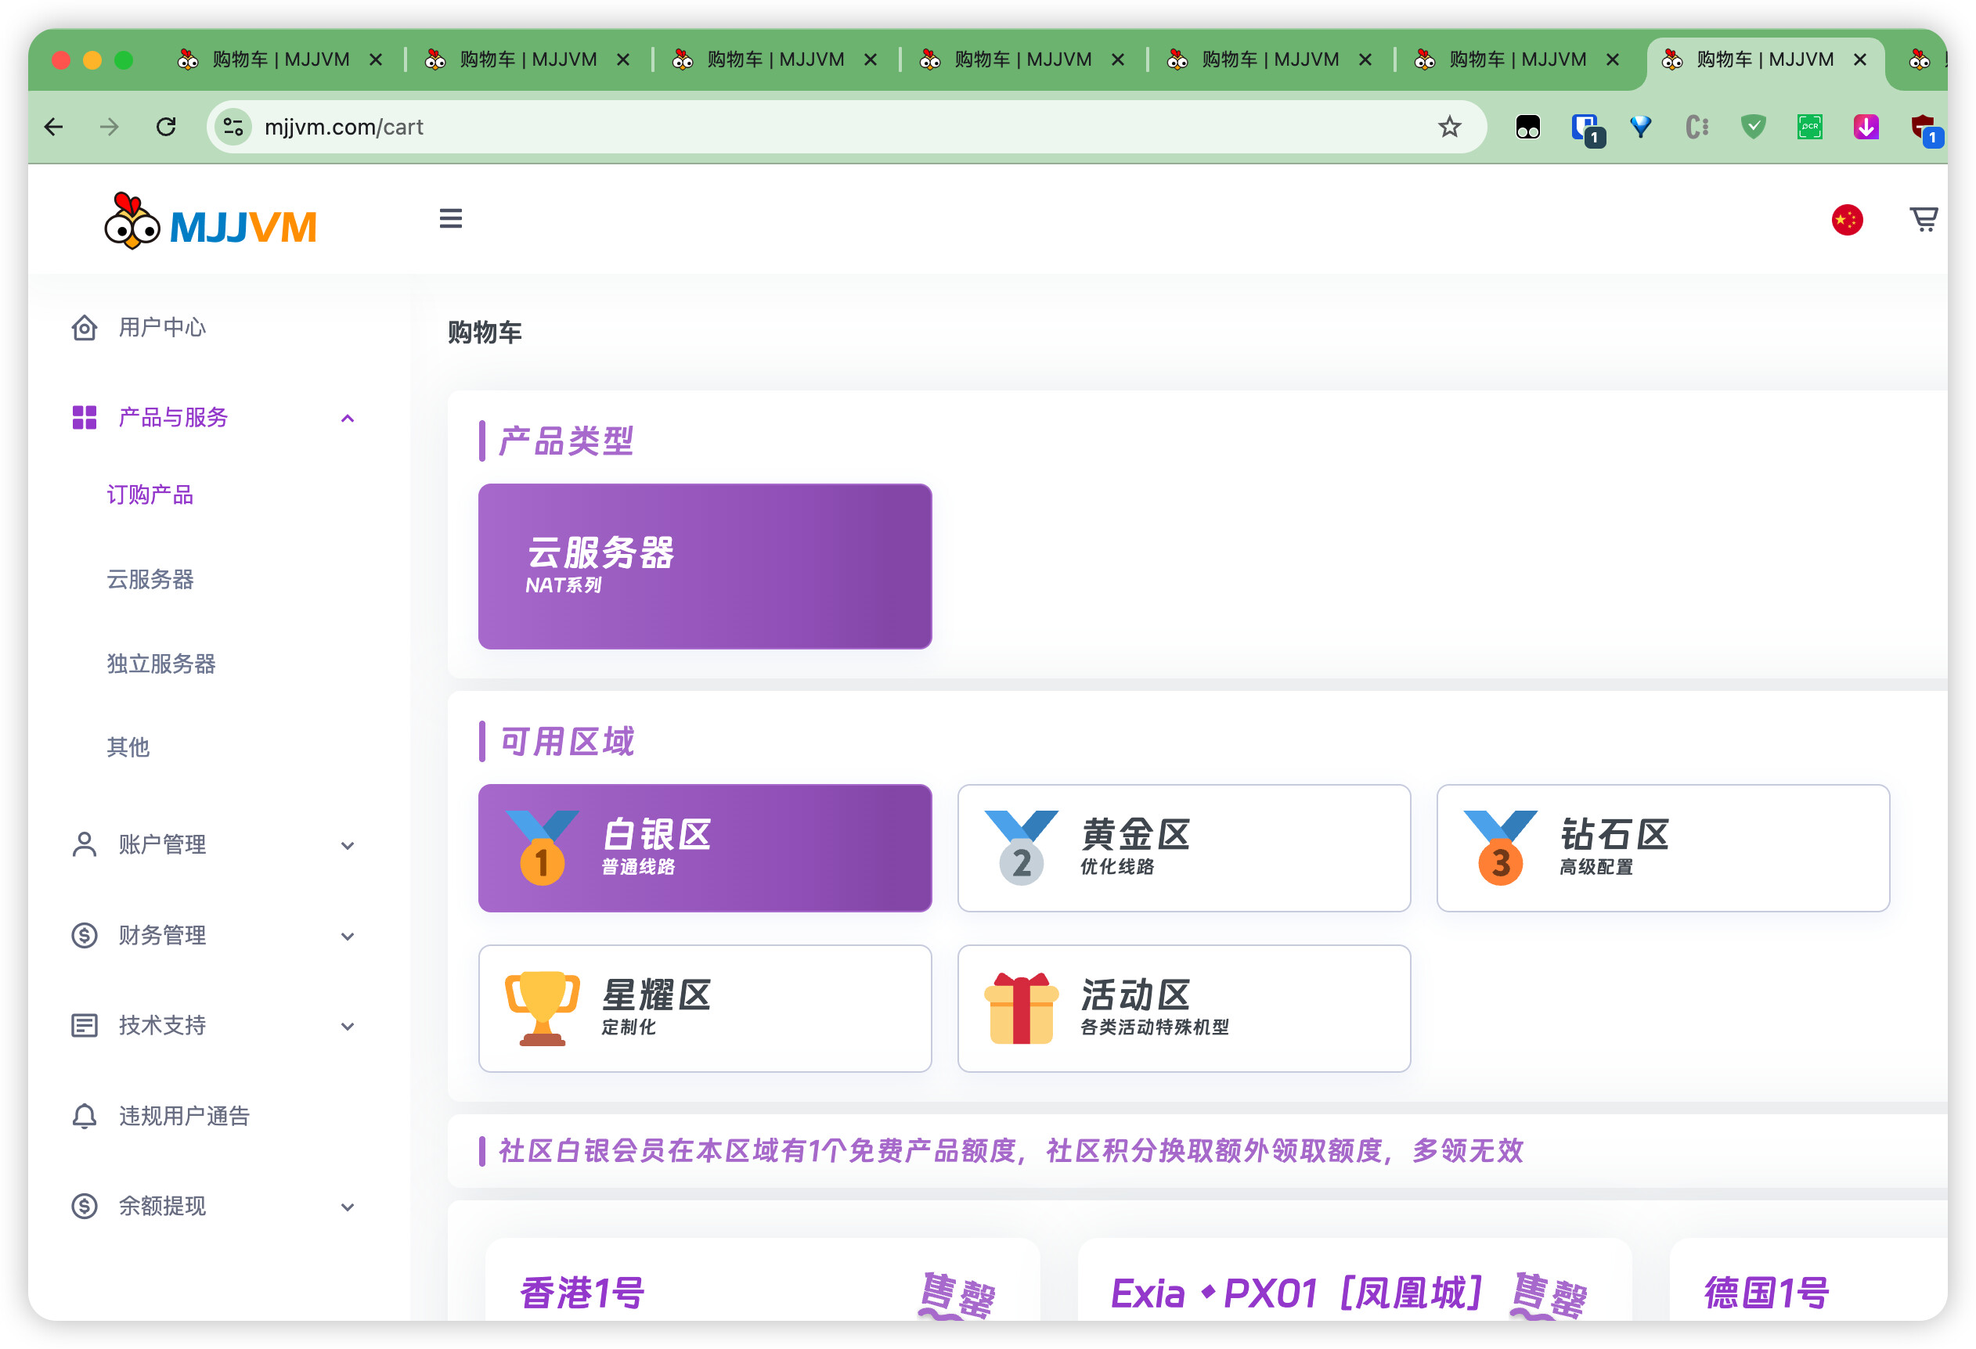Viewport: 1976px width, 1349px height.
Task: Click the 违规用户通告 sidebar link
Action: coord(185,1115)
